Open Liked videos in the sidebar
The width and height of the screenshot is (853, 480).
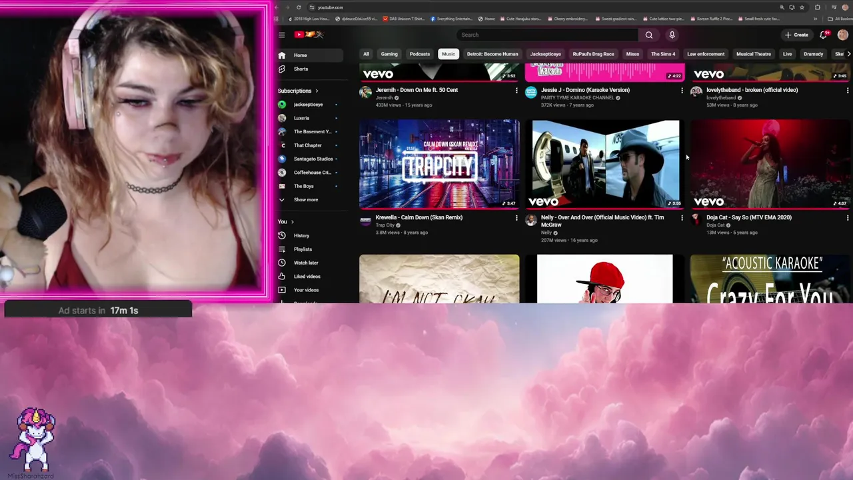tap(310, 276)
